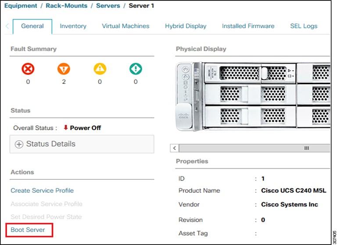Click the major faults orange icon
The height and width of the screenshot is (245, 337).
point(64,69)
